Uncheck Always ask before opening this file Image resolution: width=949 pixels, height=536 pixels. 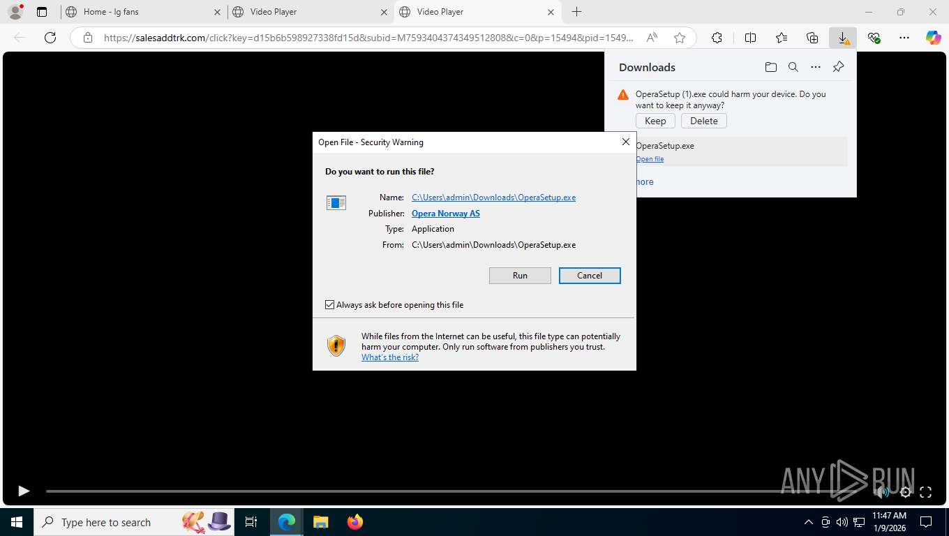point(330,305)
